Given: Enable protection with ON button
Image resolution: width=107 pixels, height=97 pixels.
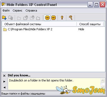Looking at the screenshot, I should click(x=47, y=18).
